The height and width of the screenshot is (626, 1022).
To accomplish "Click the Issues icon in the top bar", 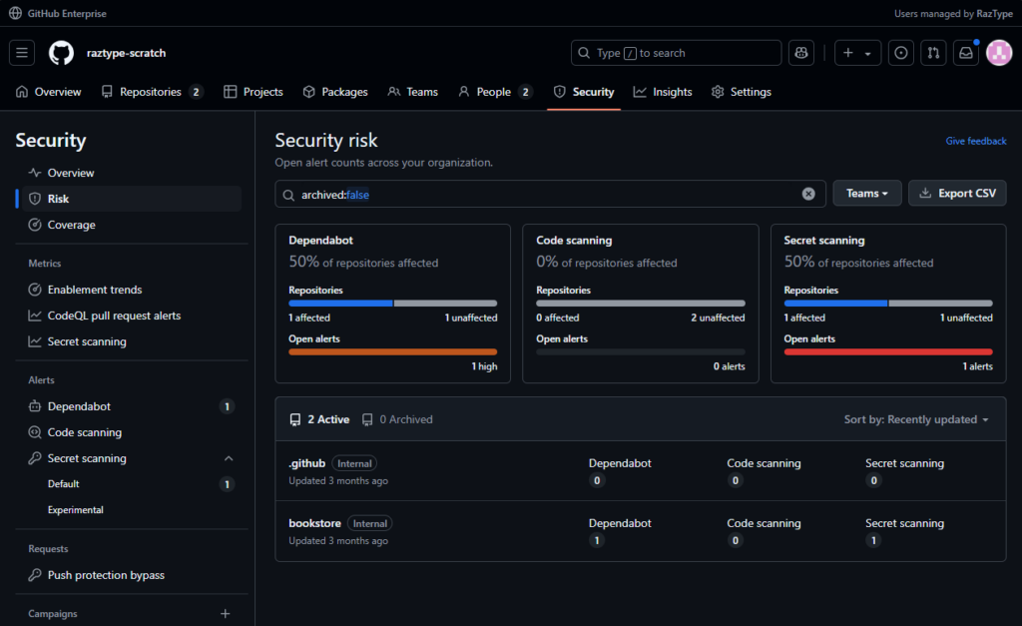I will 901,53.
